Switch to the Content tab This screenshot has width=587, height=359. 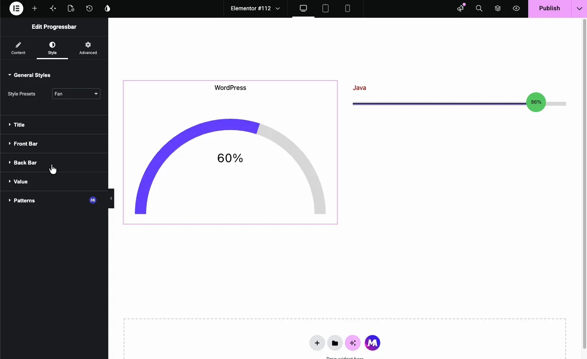(18, 48)
